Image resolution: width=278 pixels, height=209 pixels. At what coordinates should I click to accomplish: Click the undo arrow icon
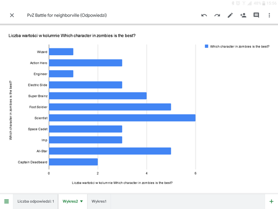[x=204, y=15]
